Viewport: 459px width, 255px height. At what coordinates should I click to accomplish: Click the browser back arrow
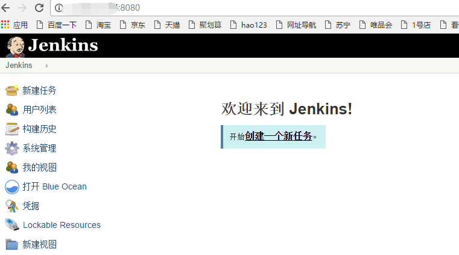pos(5,8)
